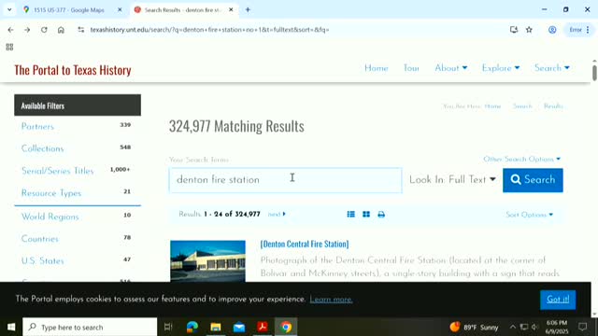Switch results to grid view icon
This screenshot has height=336, width=598.
pos(366,215)
